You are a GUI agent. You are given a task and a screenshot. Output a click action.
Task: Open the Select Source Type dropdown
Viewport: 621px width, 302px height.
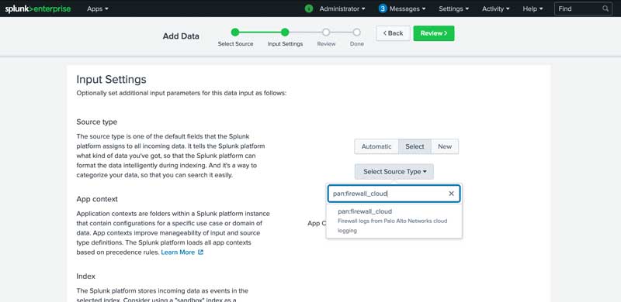coord(394,172)
